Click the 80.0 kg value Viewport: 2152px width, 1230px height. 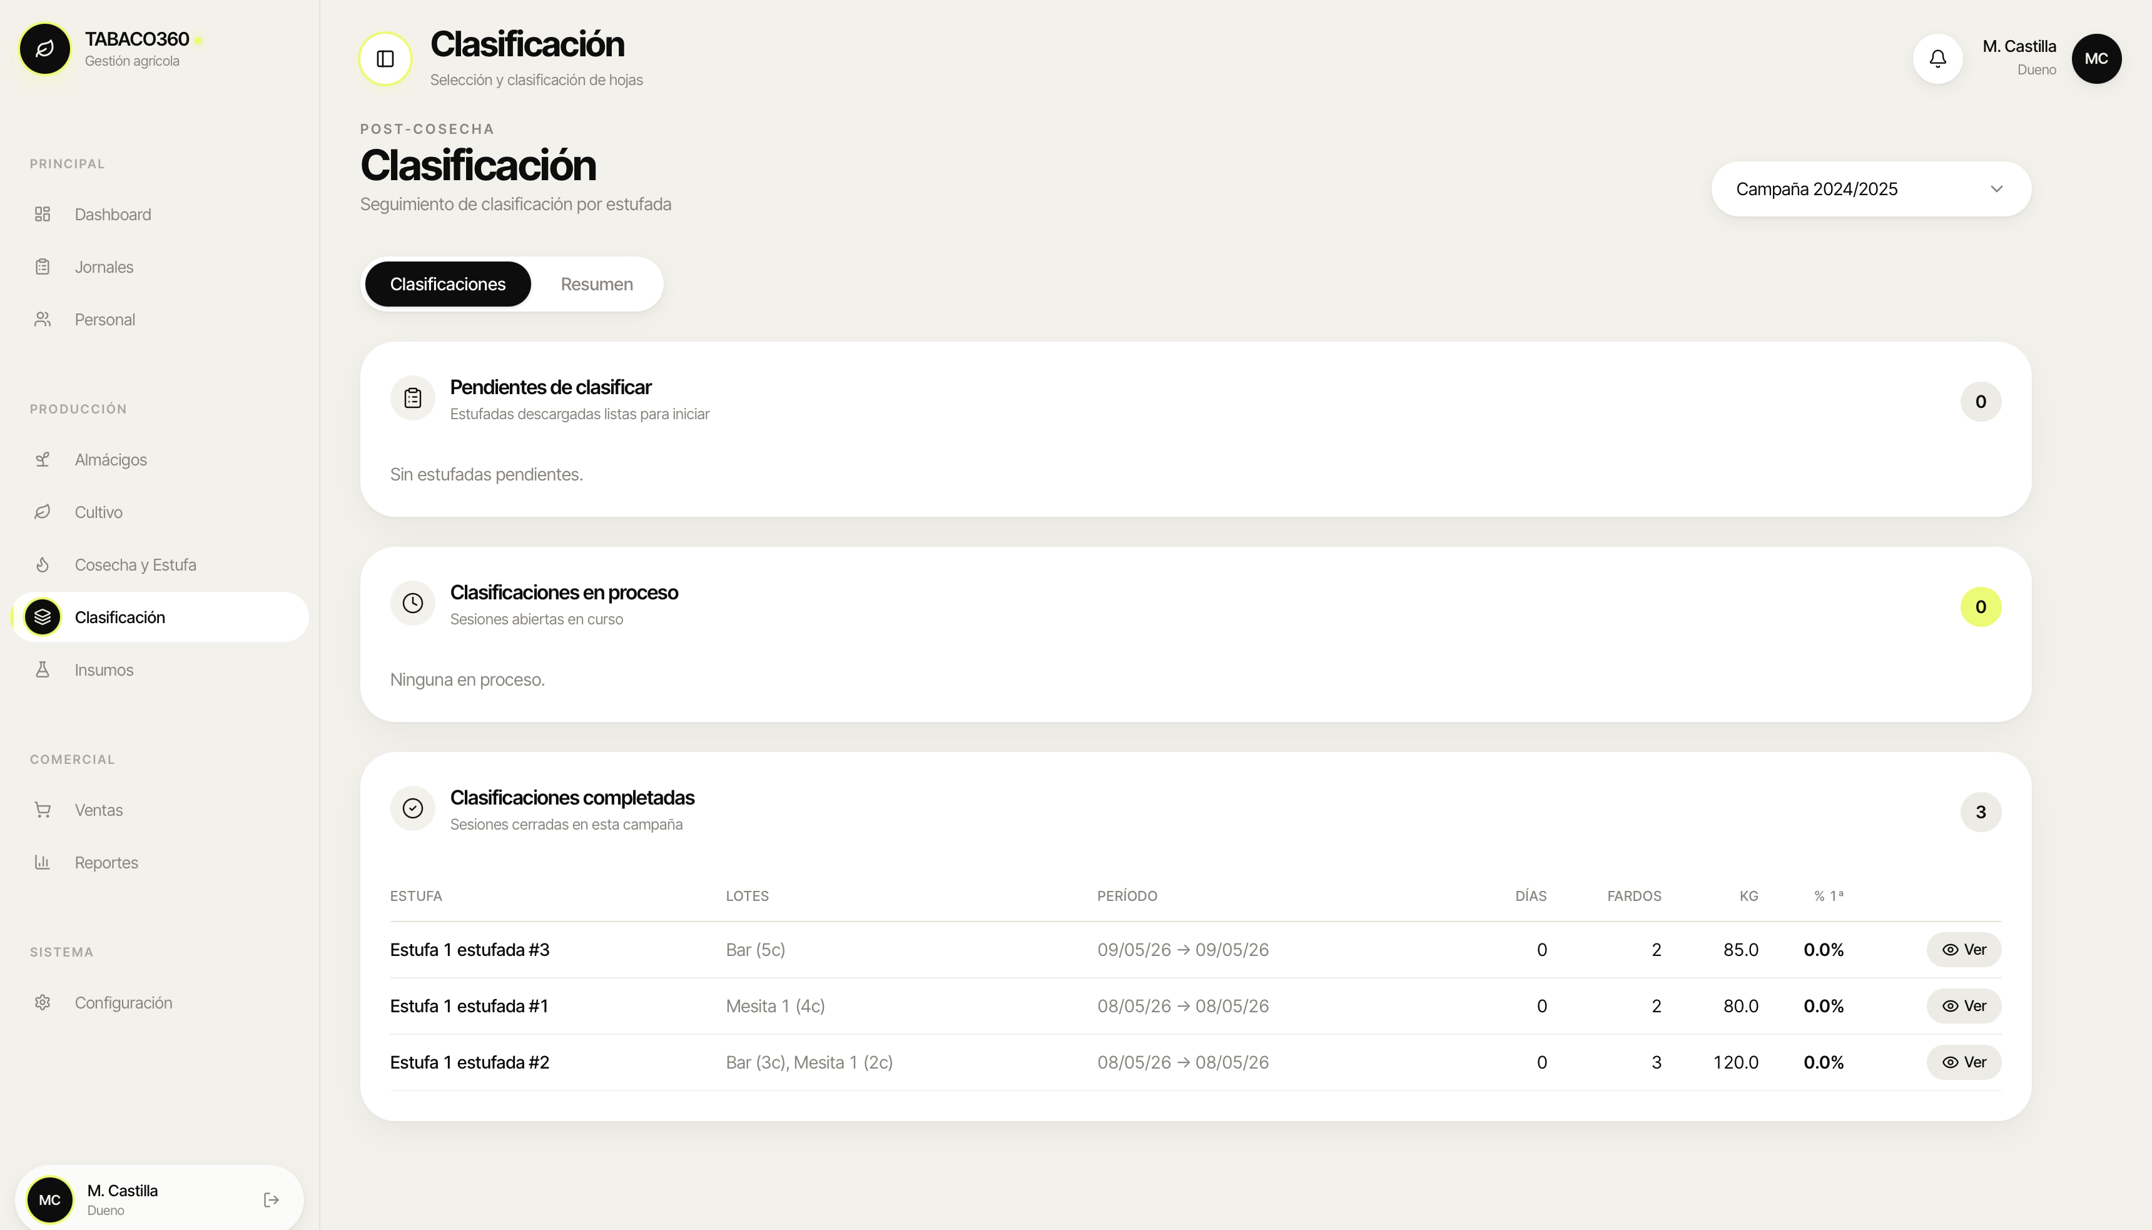point(1741,1006)
